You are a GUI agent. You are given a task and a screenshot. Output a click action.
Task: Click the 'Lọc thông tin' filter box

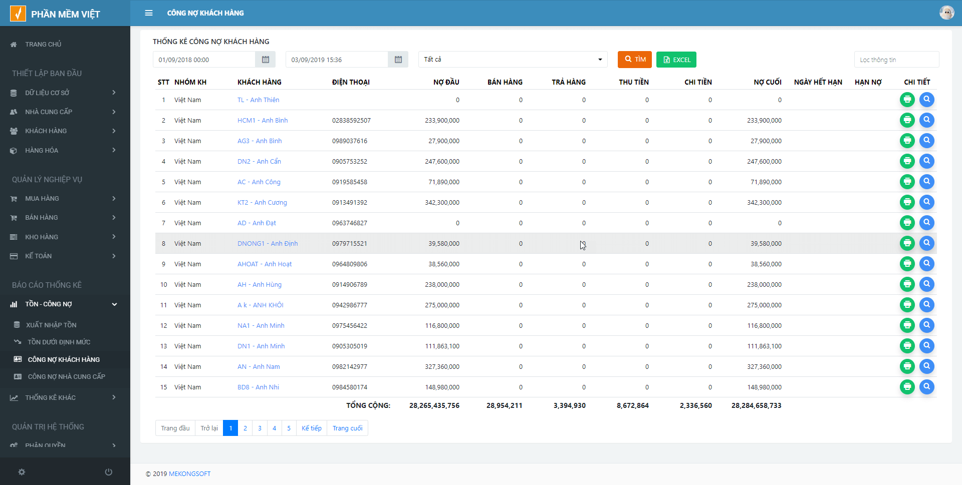click(x=897, y=60)
